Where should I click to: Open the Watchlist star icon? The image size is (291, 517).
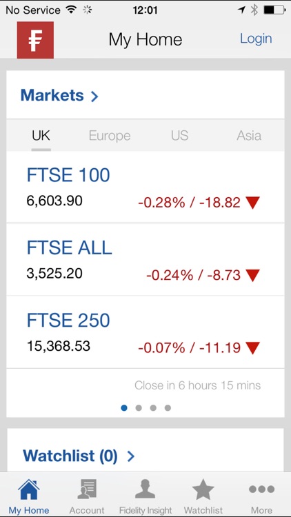[x=203, y=489]
